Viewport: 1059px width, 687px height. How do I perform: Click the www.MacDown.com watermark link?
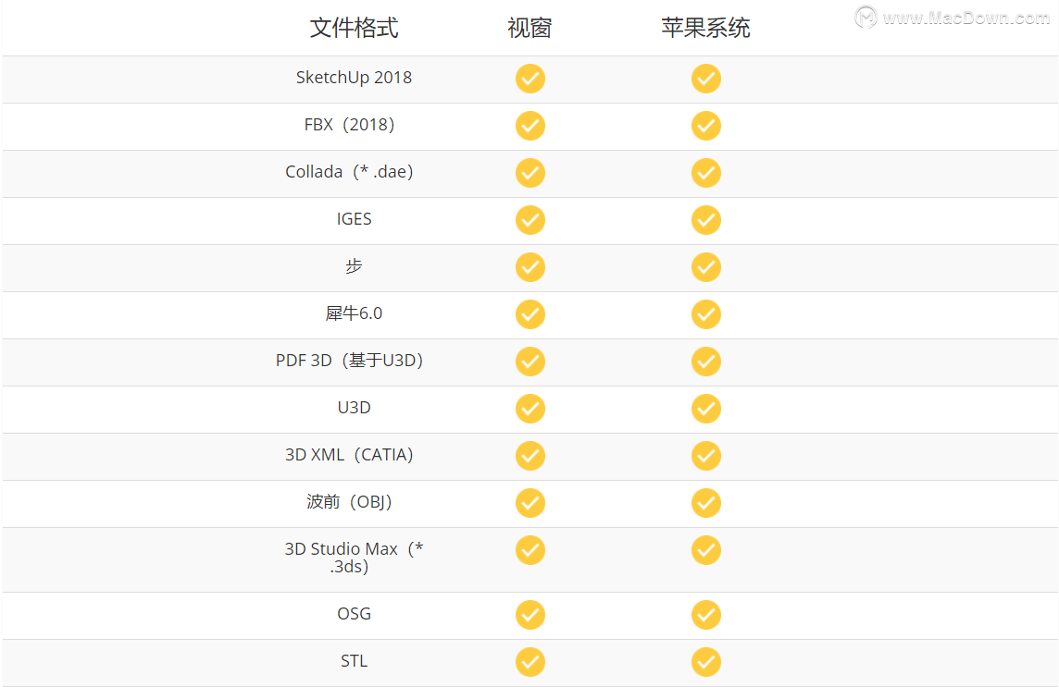[x=966, y=18]
